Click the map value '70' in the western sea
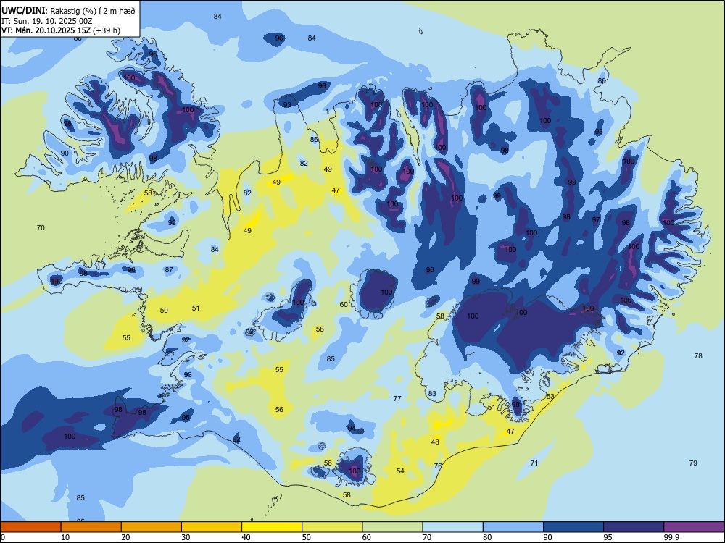Viewport: 725px width, 543px height. pos(41,227)
